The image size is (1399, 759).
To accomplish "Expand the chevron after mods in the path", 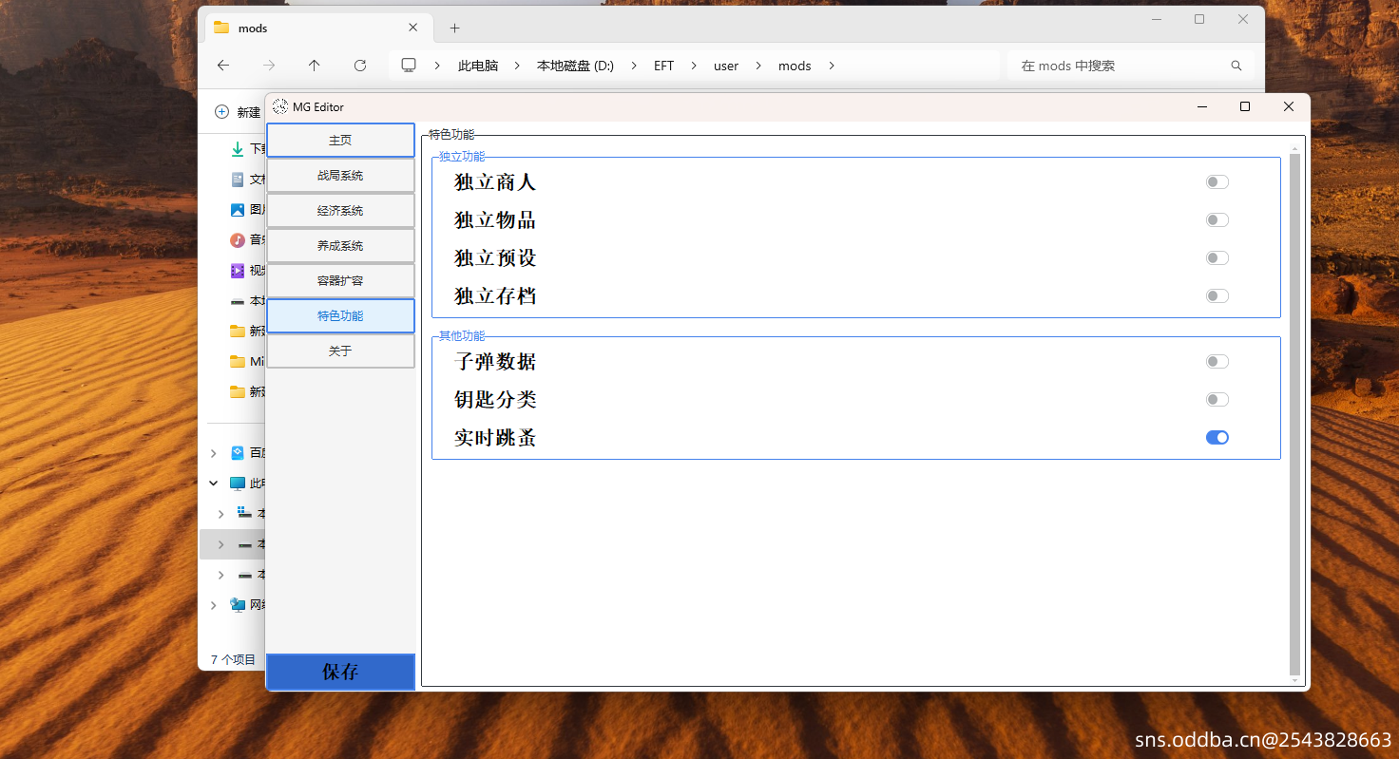I will [832, 66].
